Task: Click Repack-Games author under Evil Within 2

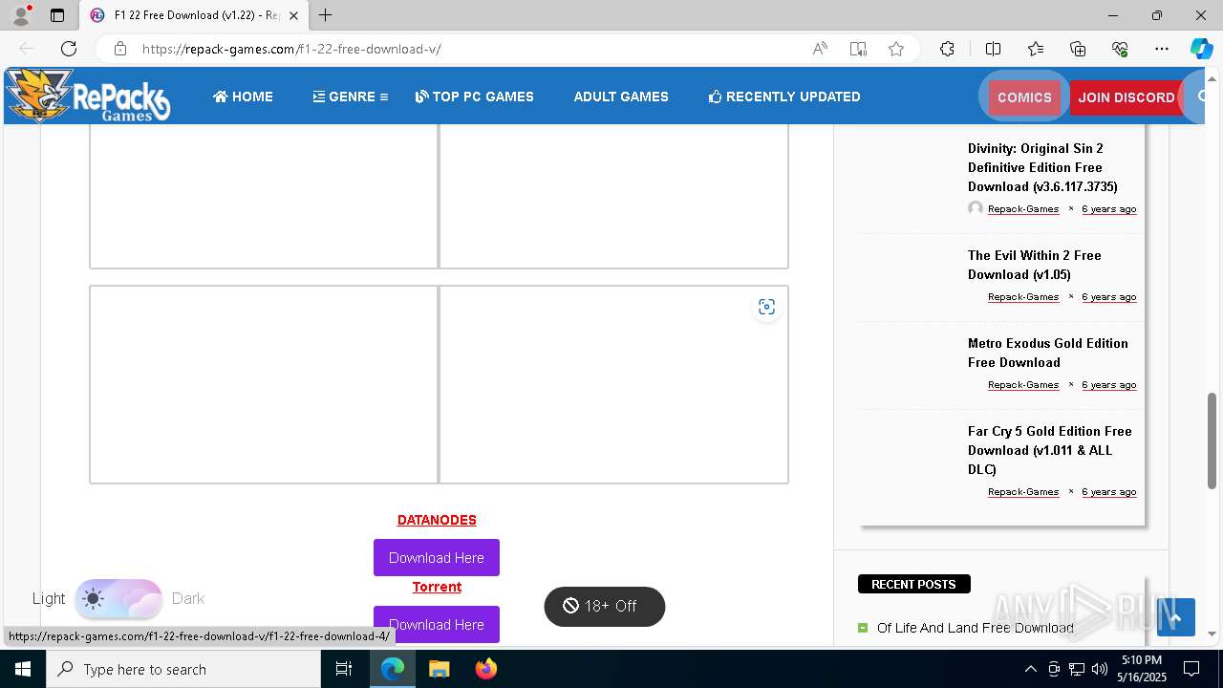Action: click(1023, 297)
